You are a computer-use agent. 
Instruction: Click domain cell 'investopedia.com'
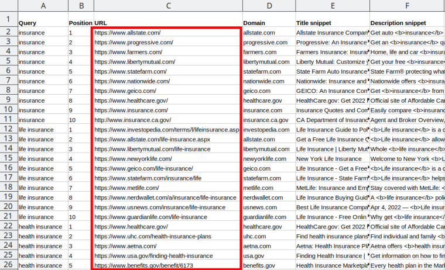click(269, 129)
